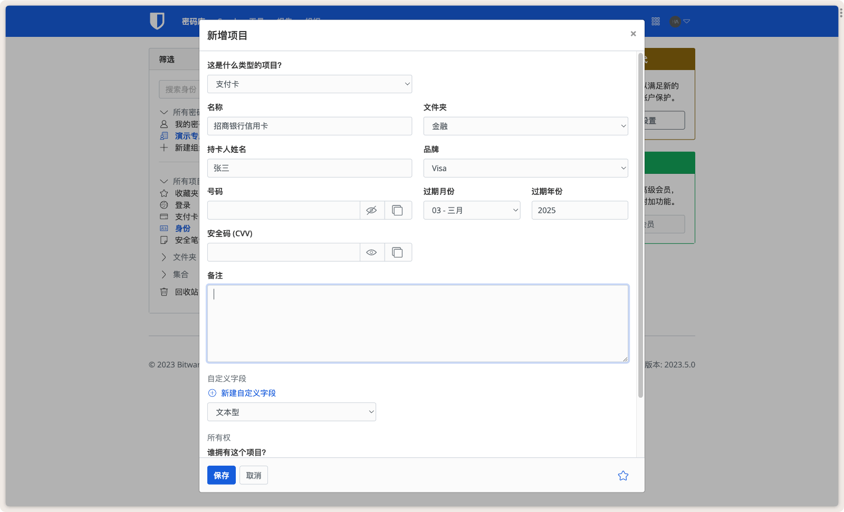Open the app launcher grid

tap(655, 21)
